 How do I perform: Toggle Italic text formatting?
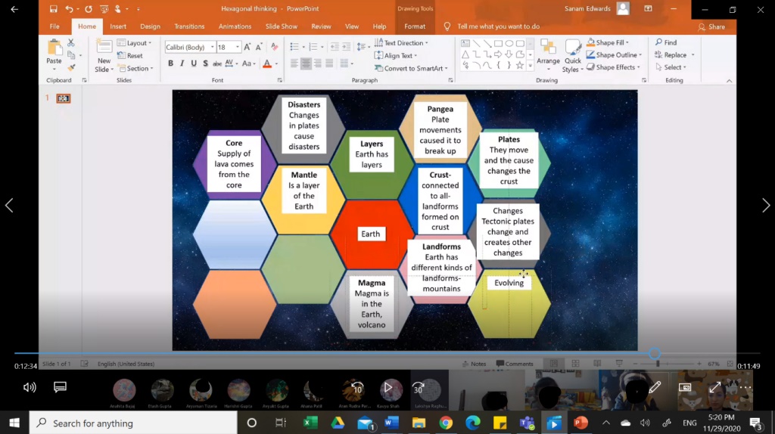(182, 64)
